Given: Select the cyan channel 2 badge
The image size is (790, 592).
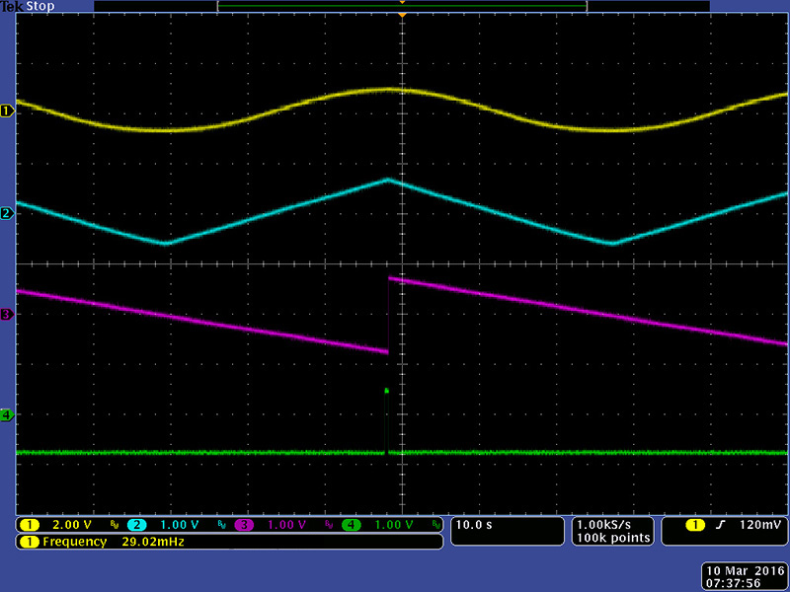Looking at the screenshot, I should click(135, 525).
